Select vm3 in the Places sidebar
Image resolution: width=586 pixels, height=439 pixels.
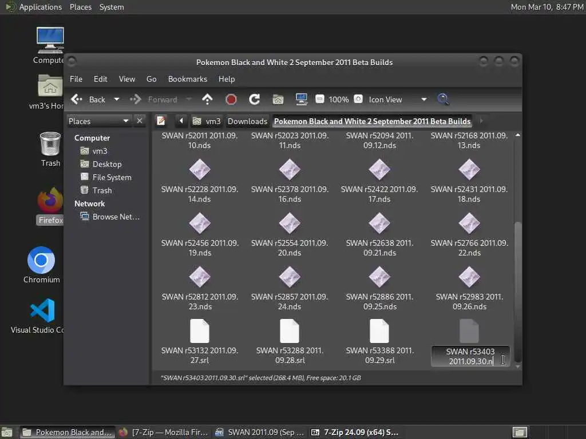(x=100, y=151)
